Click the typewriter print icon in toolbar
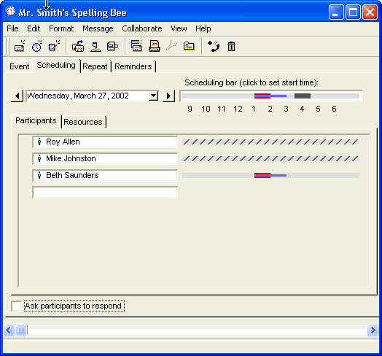This screenshot has width=382, height=356. point(155,46)
